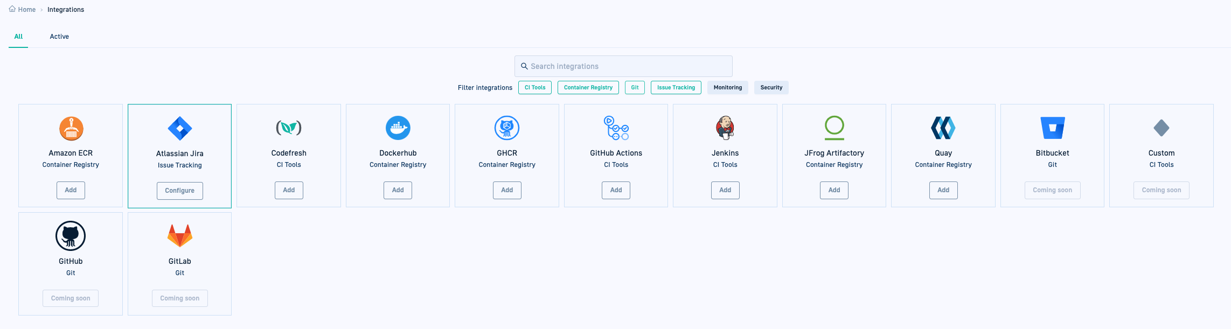
Task: Click the Atlassian Jira diamond icon
Action: pos(180,129)
